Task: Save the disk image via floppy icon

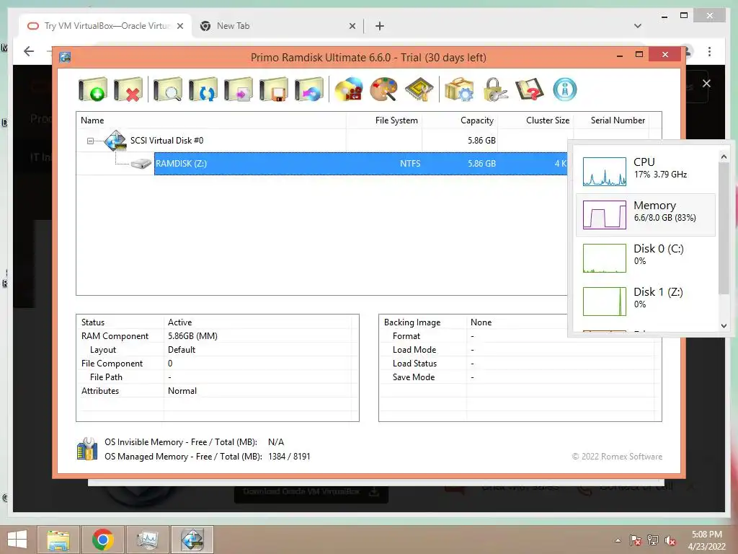Action: click(273, 89)
